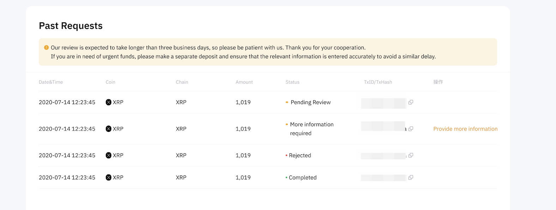The height and width of the screenshot is (210, 556).
Task: Click the Pending Review status label
Action: (x=310, y=102)
